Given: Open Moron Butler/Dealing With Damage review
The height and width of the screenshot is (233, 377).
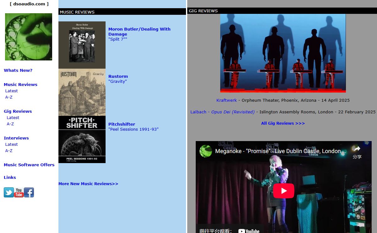Looking at the screenshot, I should [x=139, y=31].
